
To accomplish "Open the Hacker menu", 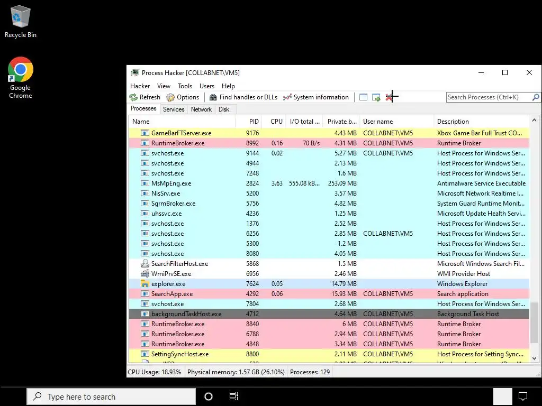I will click(x=140, y=86).
